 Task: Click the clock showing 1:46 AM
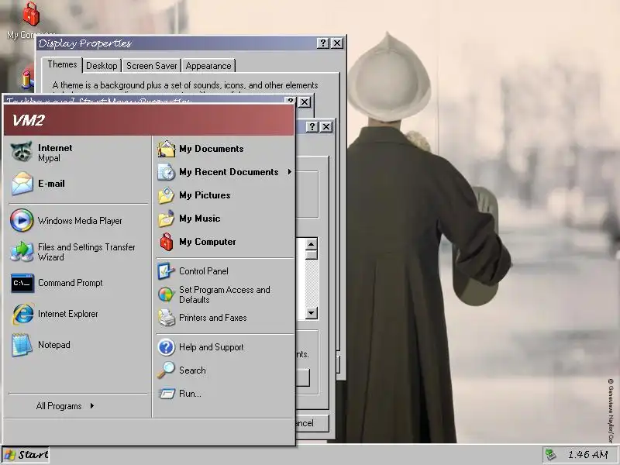coord(588,455)
